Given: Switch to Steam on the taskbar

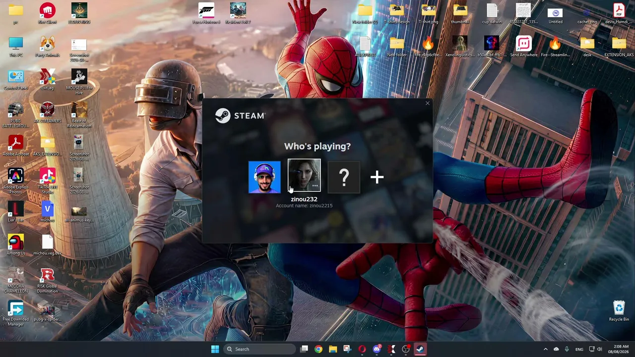Looking at the screenshot, I should [x=420, y=349].
